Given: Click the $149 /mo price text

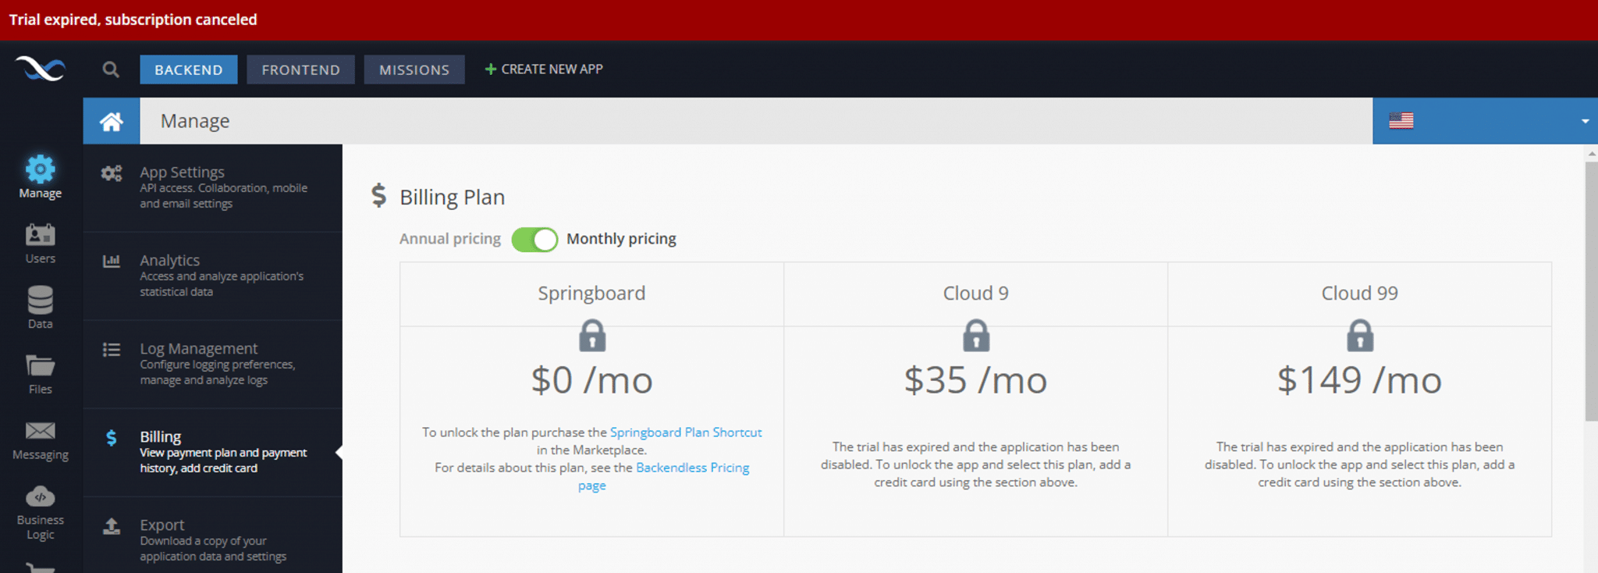Looking at the screenshot, I should [x=1359, y=380].
